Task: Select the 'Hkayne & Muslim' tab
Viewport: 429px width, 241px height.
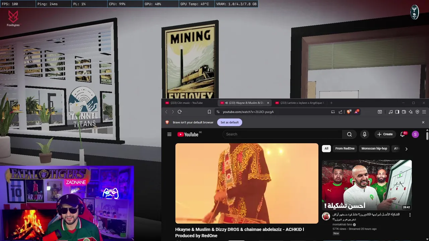Action: point(244,103)
